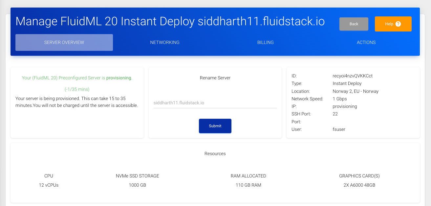Viewport: 431px width, 206px height.
Task: Open the Networking tab
Action: click(165, 42)
